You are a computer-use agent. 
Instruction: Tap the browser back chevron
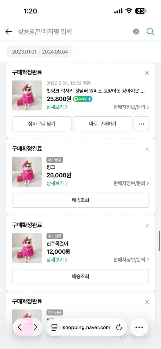click(20, 327)
